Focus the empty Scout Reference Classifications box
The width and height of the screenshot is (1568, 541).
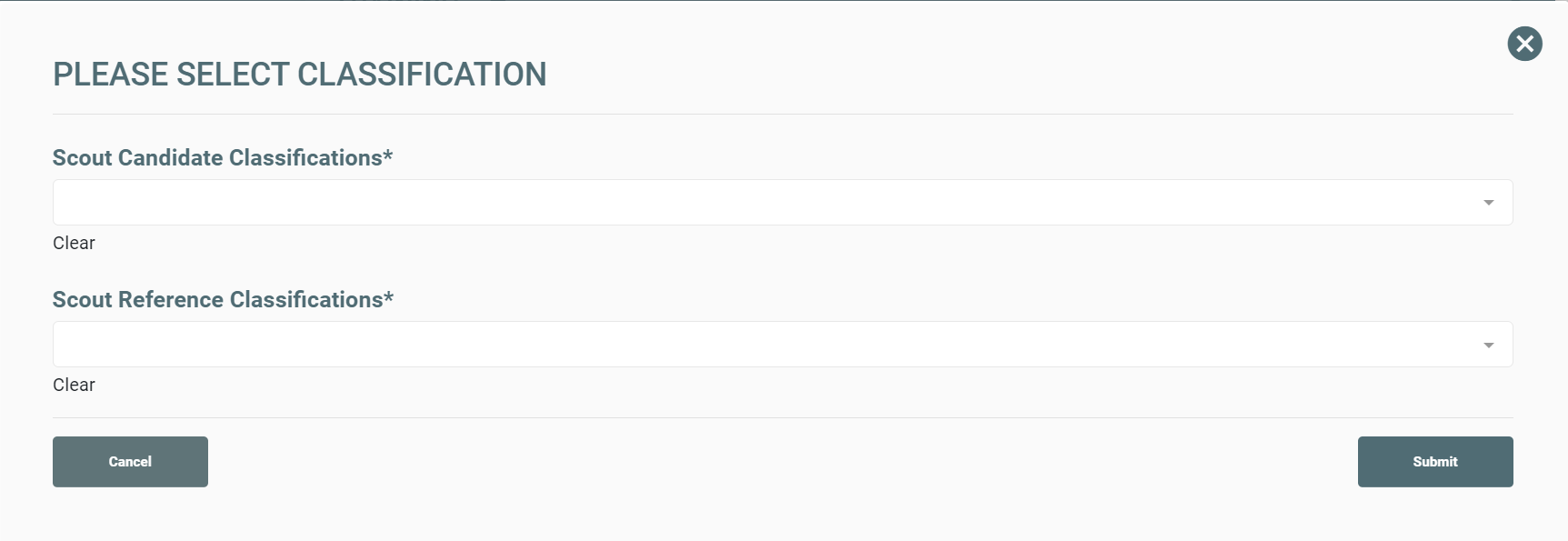click(783, 344)
